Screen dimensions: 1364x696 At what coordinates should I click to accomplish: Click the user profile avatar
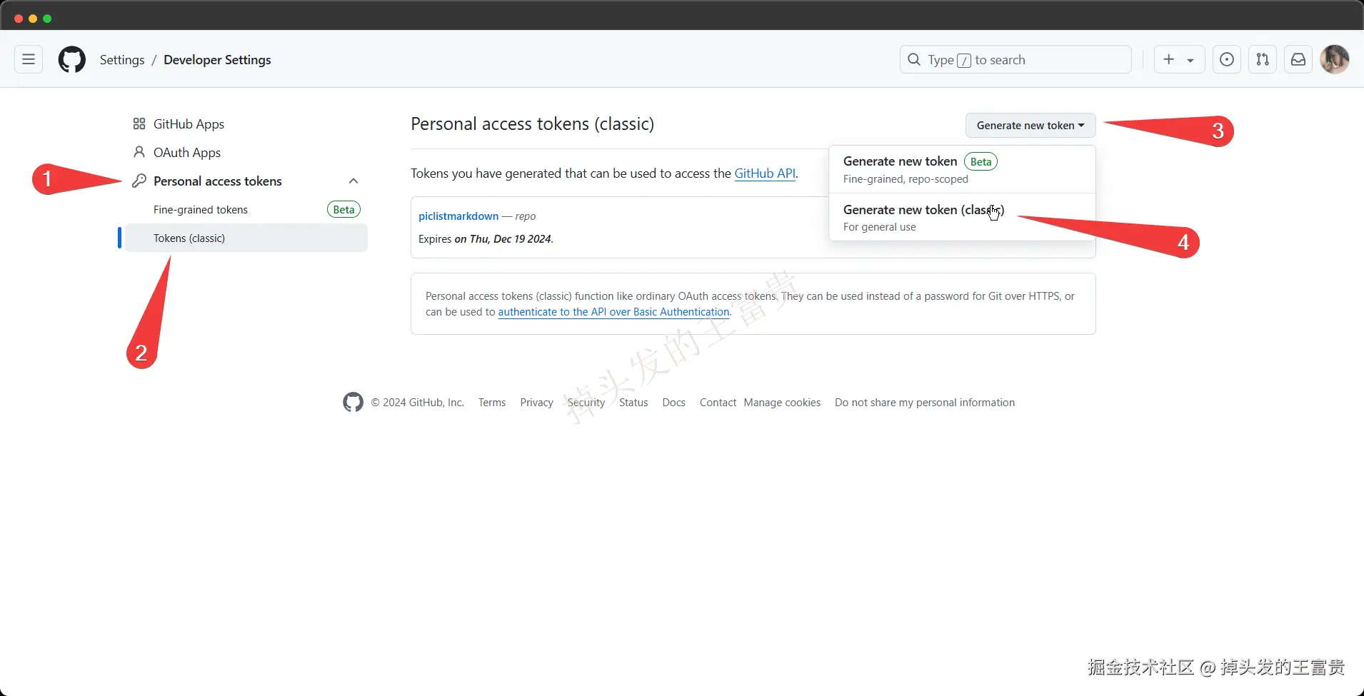[x=1334, y=59]
